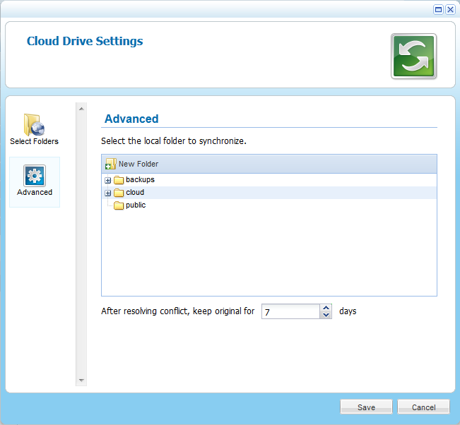
Task: Click the New Folder toolbar button
Action: point(131,164)
